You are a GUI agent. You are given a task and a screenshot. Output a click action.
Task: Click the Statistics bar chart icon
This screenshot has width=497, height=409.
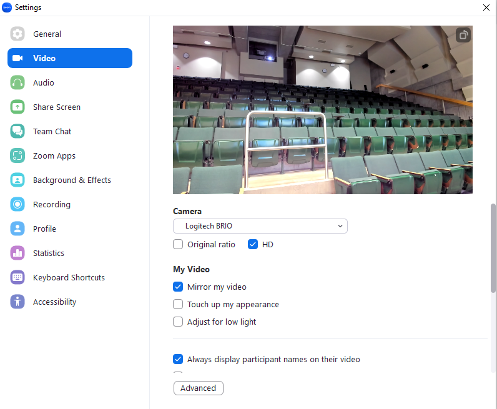click(17, 253)
